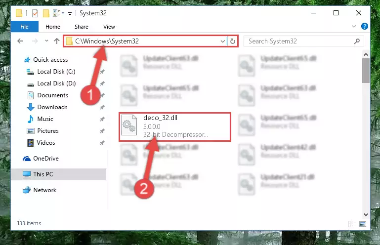
Task: Select Network in navigation pane
Action: (x=44, y=190)
